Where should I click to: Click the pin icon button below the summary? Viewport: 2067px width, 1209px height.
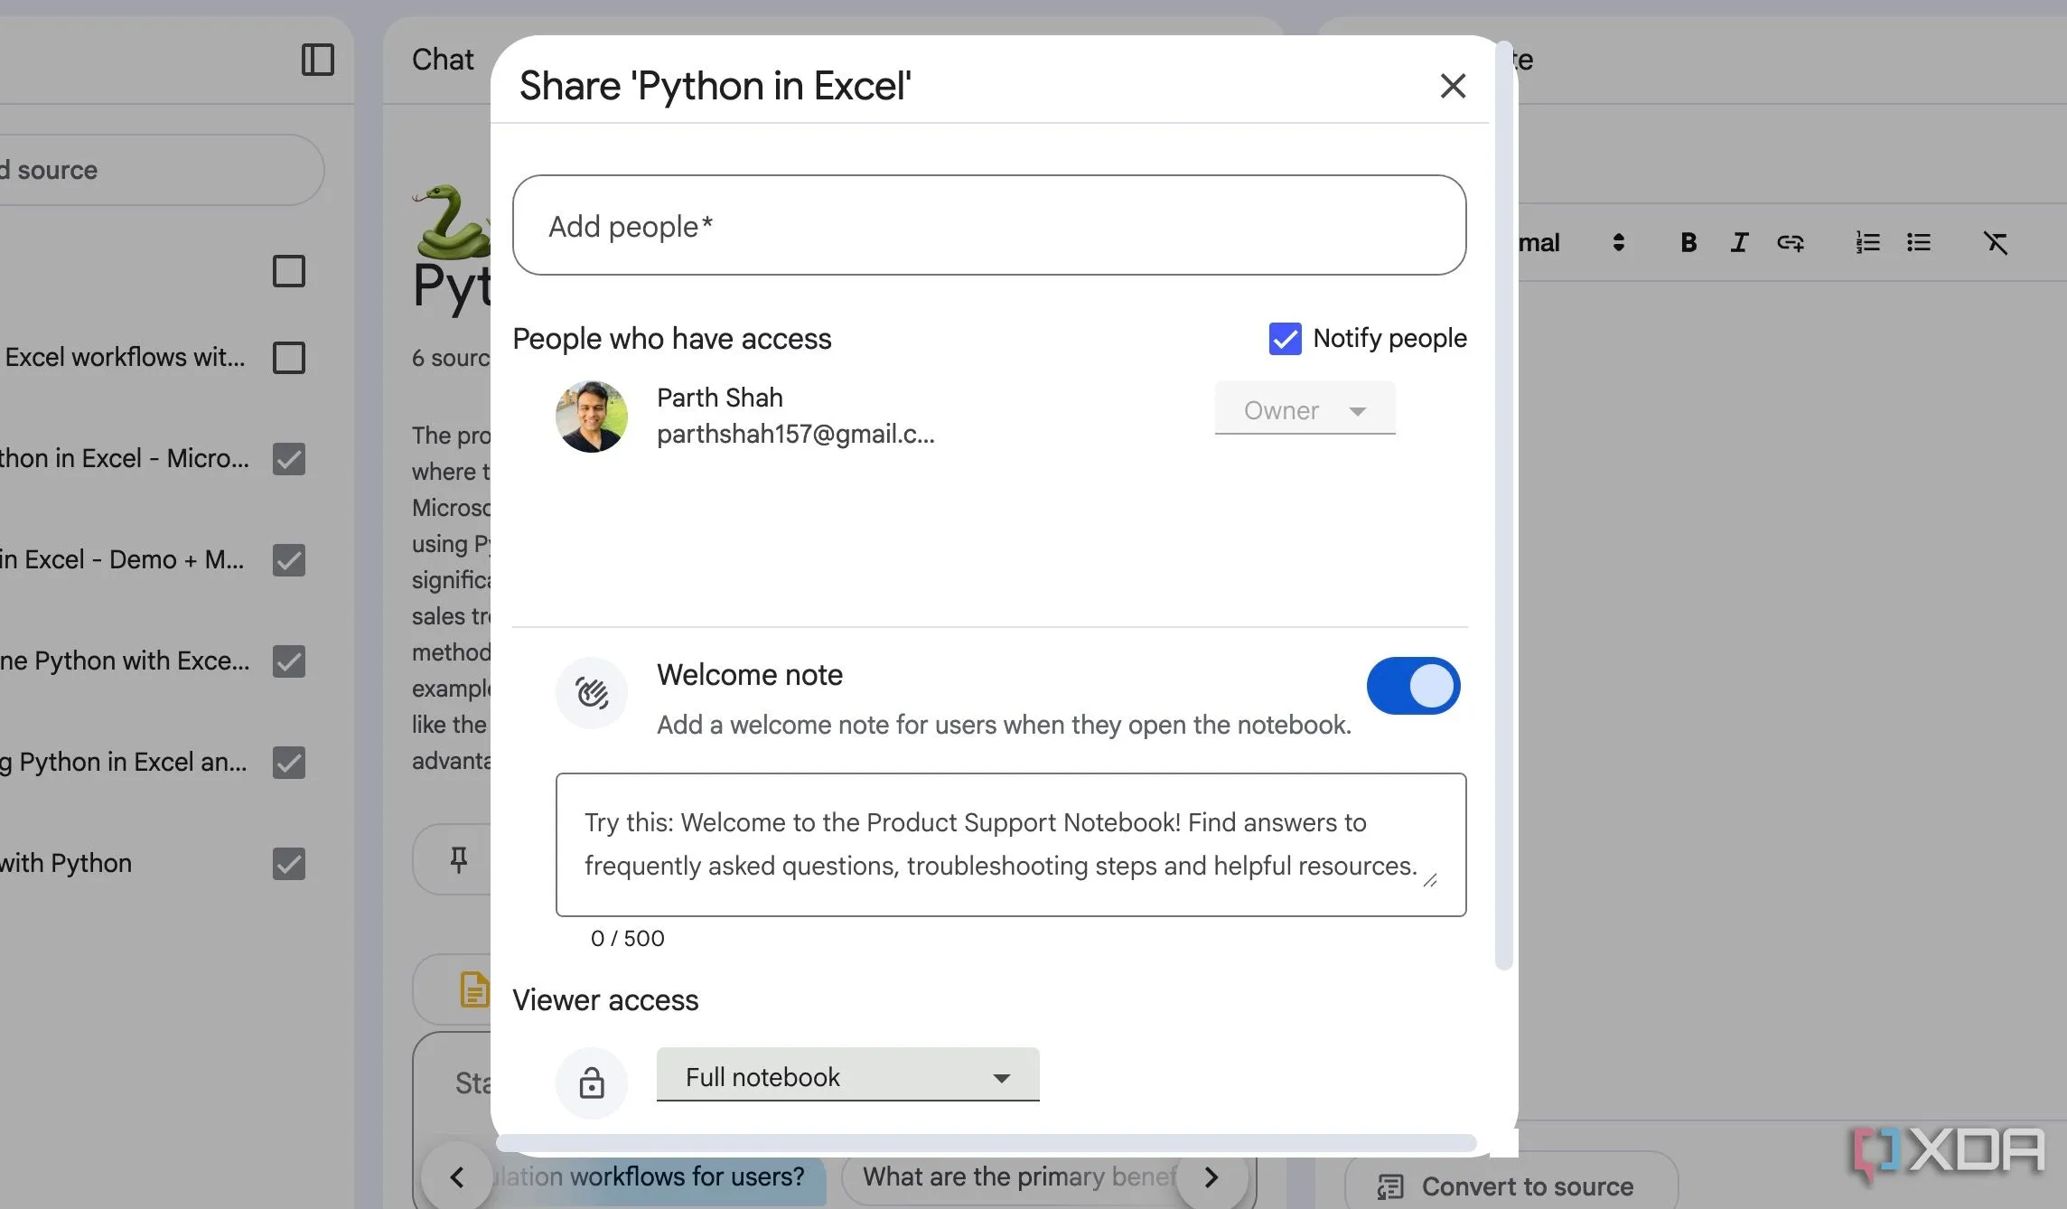pyautogui.click(x=459, y=859)
